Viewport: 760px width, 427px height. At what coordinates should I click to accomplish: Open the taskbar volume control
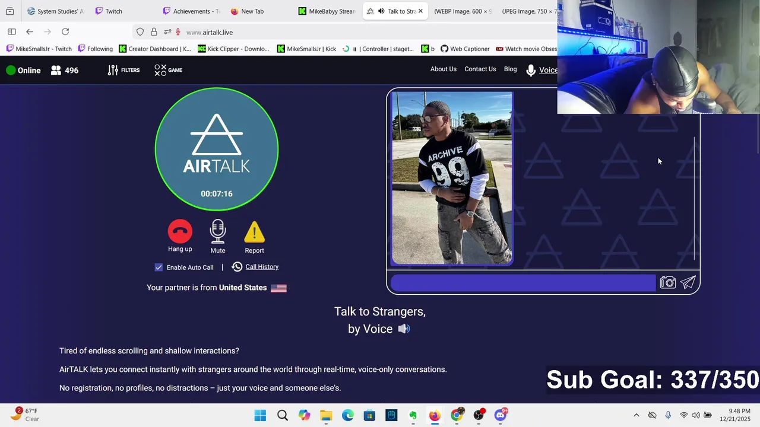tap(695, 415)
